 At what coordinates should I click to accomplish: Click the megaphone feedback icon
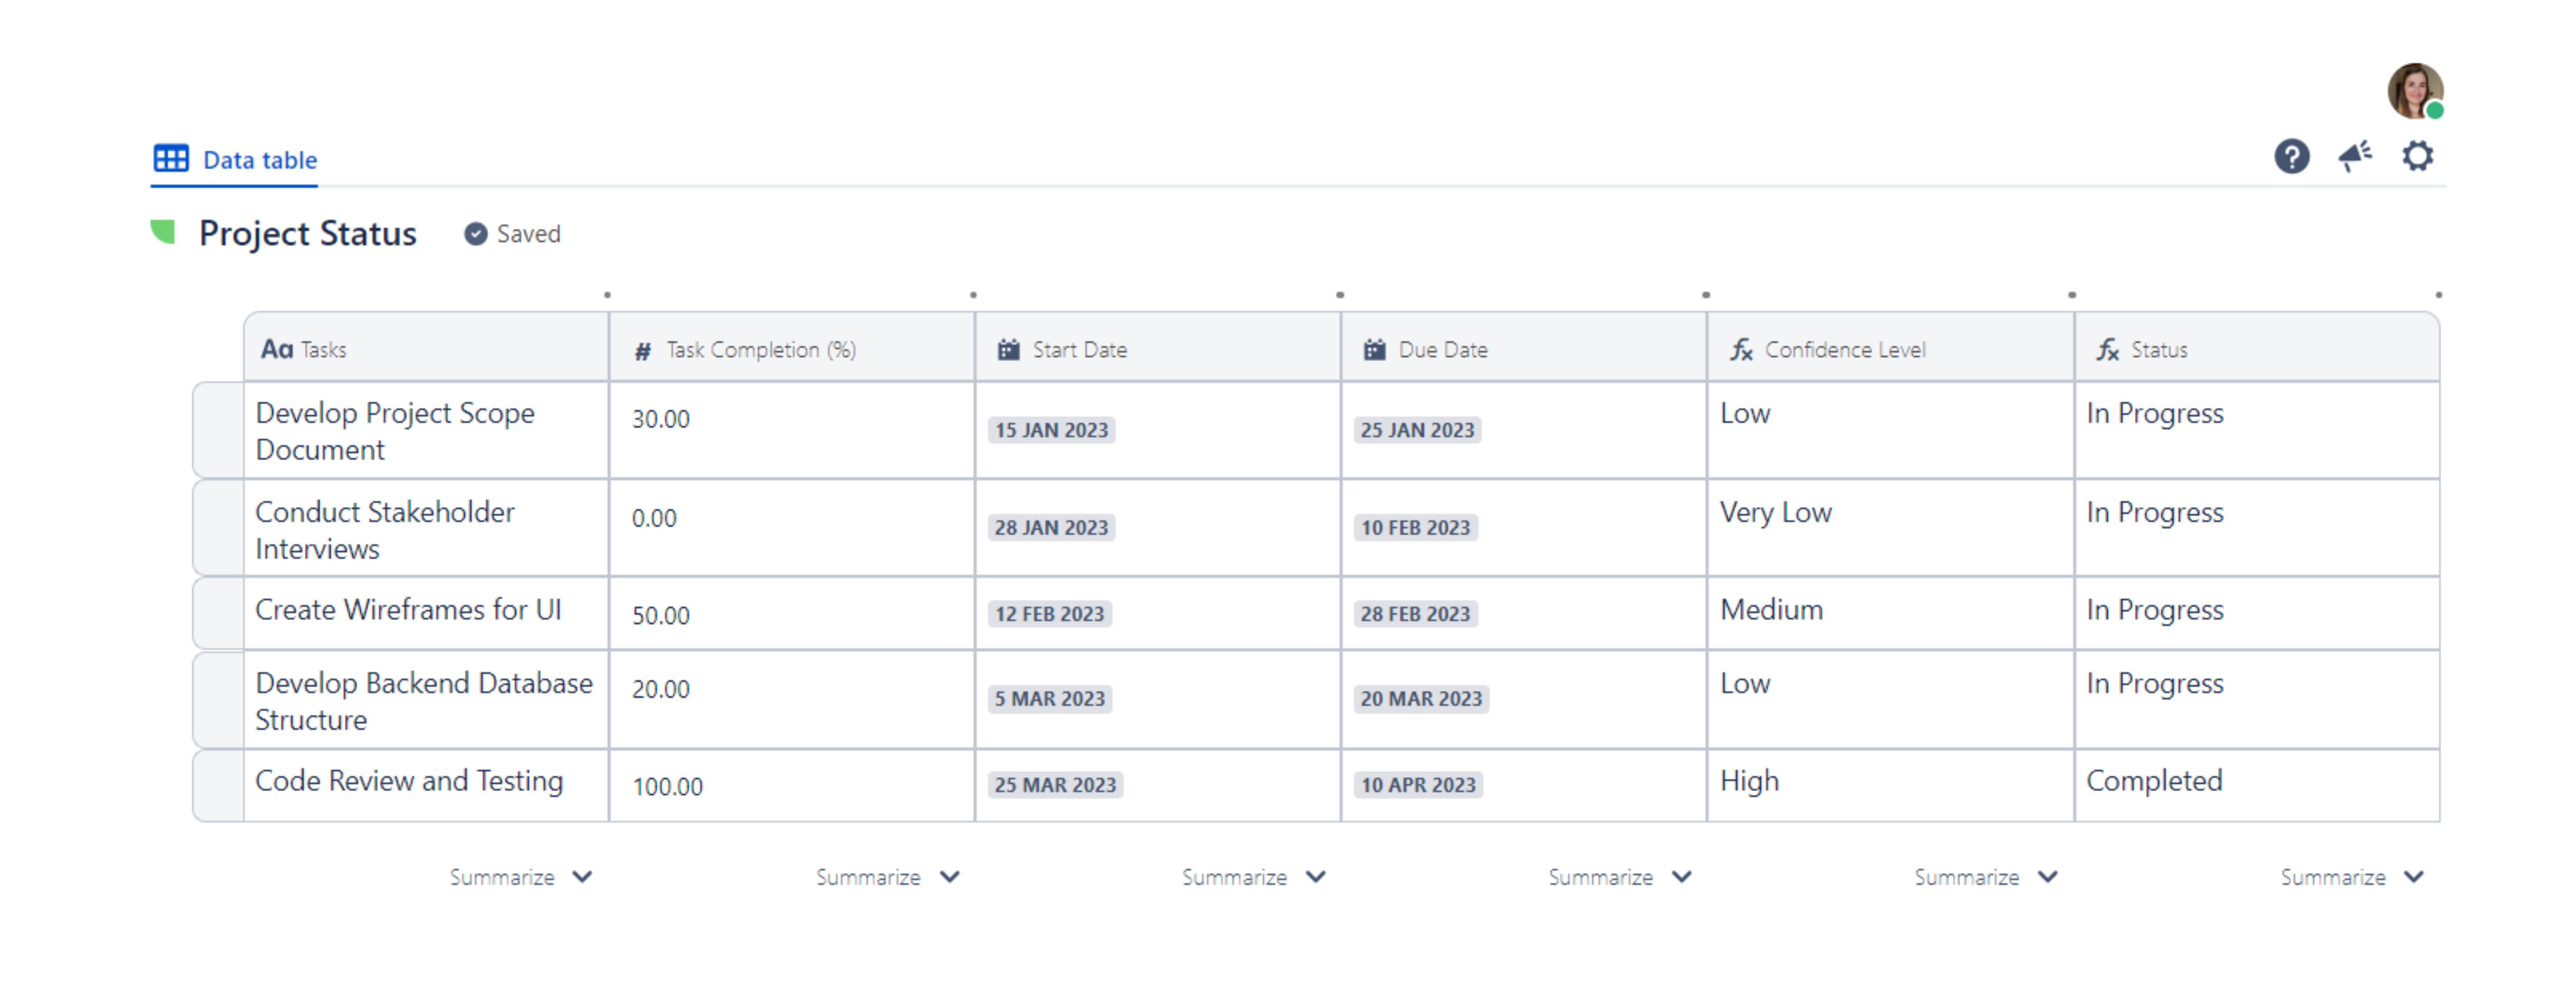click(2355, 156)
